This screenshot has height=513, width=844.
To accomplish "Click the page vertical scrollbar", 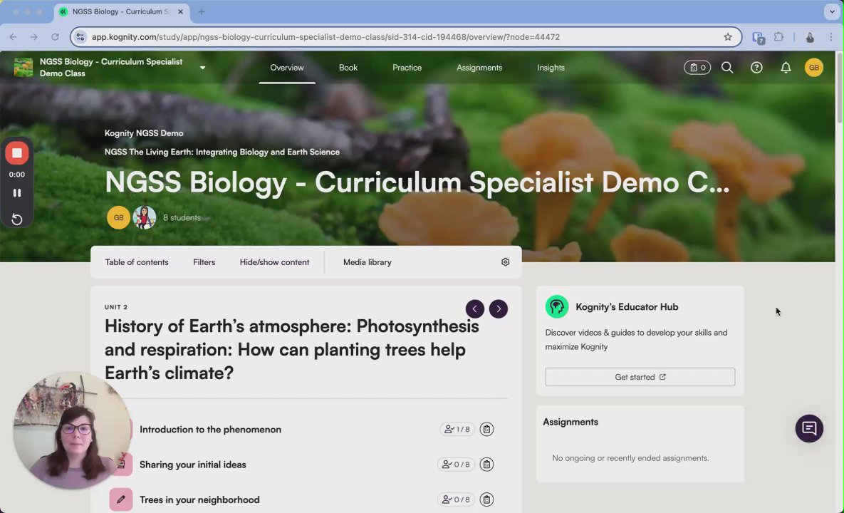I will click(x=839, y=89).
